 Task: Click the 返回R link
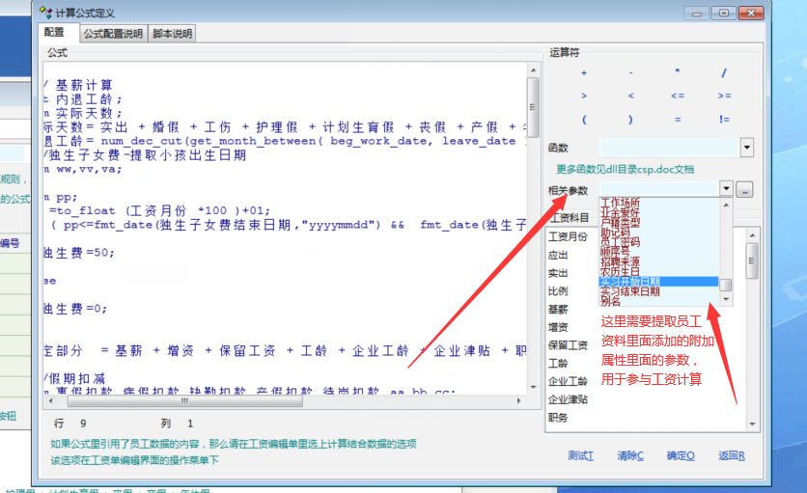click(x=731, y=455)
